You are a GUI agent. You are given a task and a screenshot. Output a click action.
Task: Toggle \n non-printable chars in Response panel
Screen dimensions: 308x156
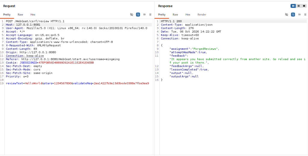(x=299, y=14)
